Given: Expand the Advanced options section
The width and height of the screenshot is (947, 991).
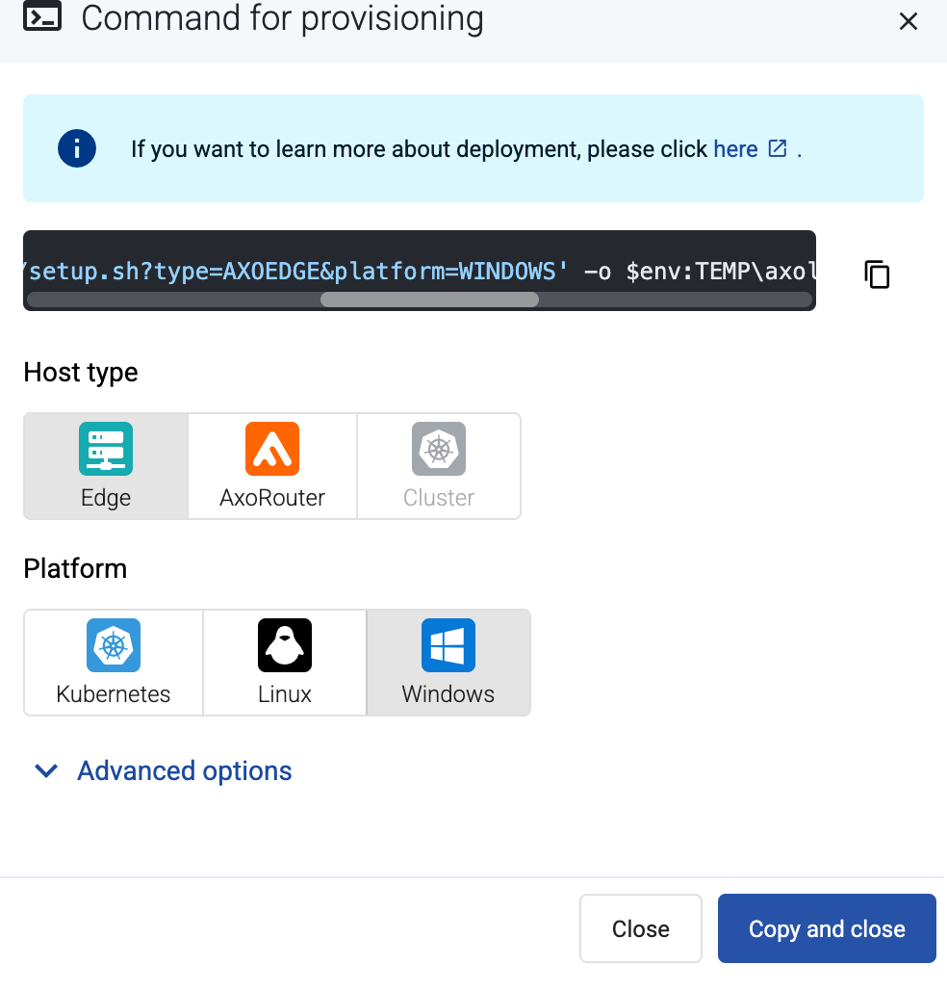Looking at the screenshot, I should coord(184,771).
